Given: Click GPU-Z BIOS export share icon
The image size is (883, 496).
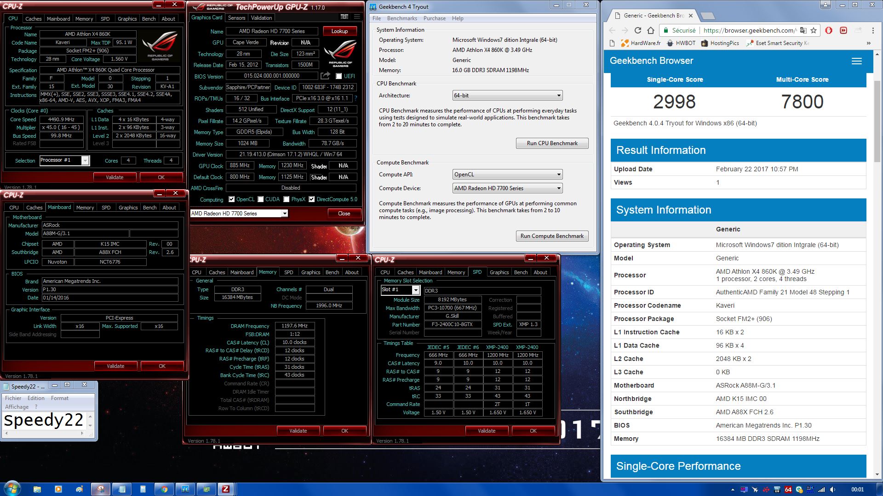Looking at the screenshot, I should coord(325,76).
